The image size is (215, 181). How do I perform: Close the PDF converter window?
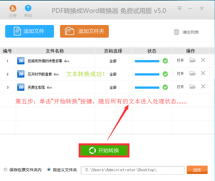coord(202,8)
